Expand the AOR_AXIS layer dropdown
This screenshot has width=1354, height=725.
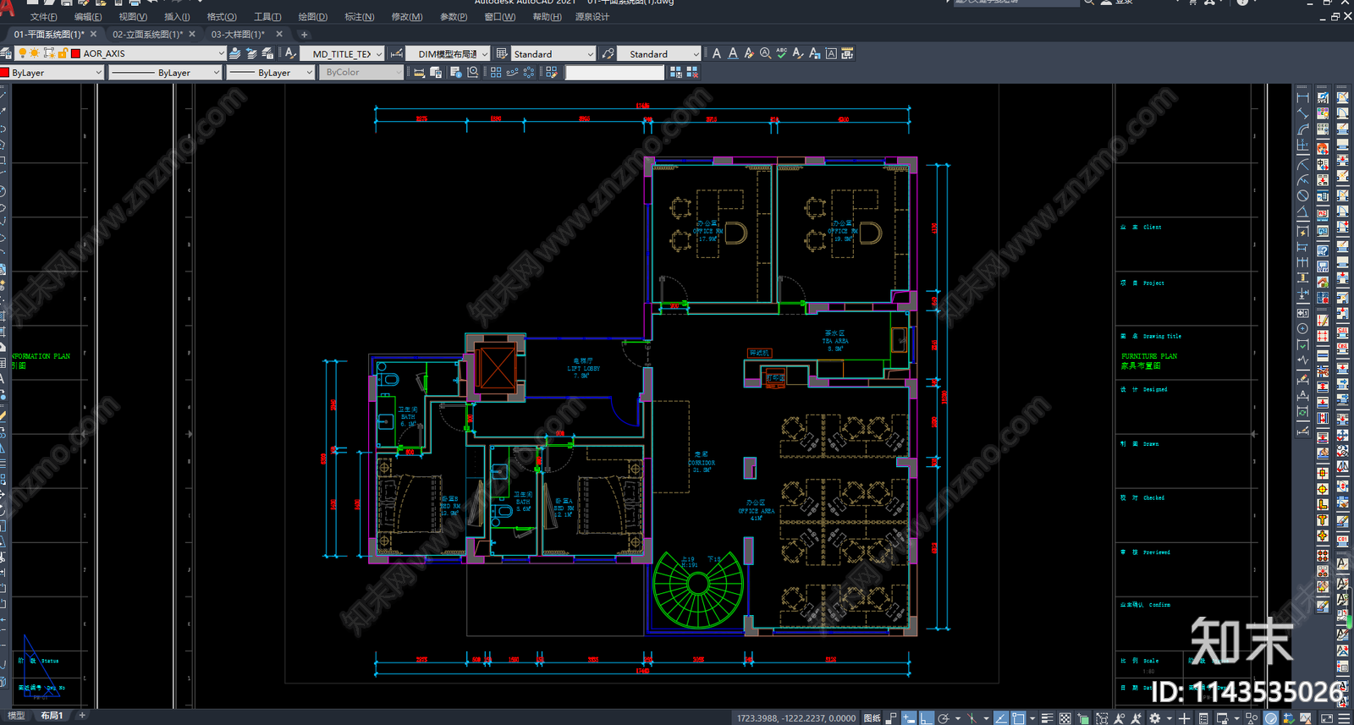click(221, 53)
